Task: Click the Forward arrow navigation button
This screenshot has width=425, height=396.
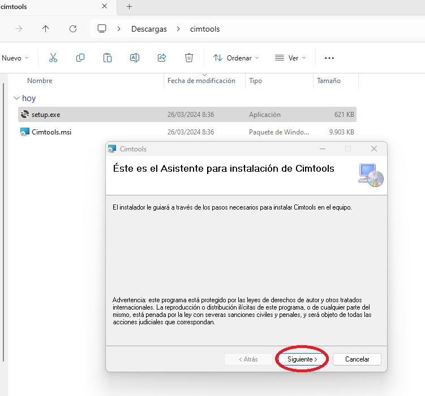Action: point(19,29)
